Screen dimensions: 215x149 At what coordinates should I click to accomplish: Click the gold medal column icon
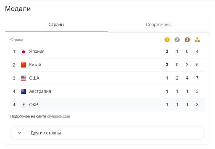pos(167,40)
